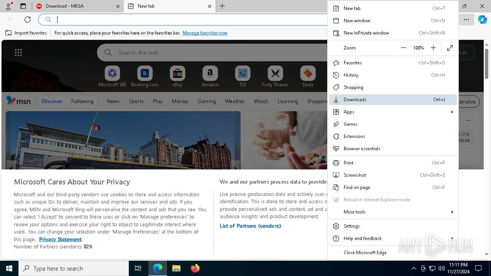Open the eBay shortcut tile
Viewport: 491px width, 276px height.
click(x=177, y=77)
